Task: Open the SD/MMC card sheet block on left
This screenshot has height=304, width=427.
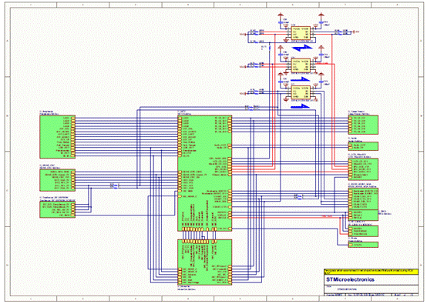Action: pyautogui.click(x=58, y=180)
